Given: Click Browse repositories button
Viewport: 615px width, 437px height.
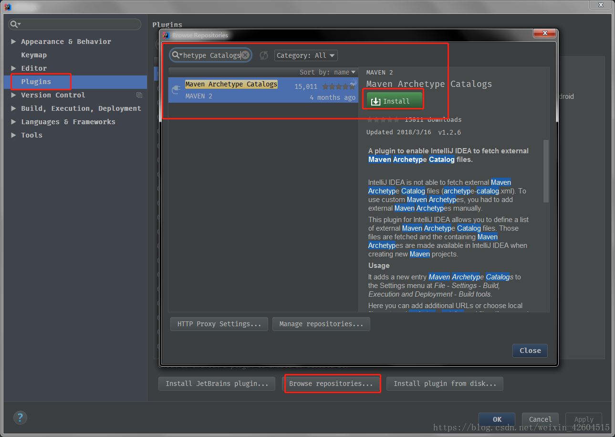Looking at the screenshot, I should (x=331, y=384).
